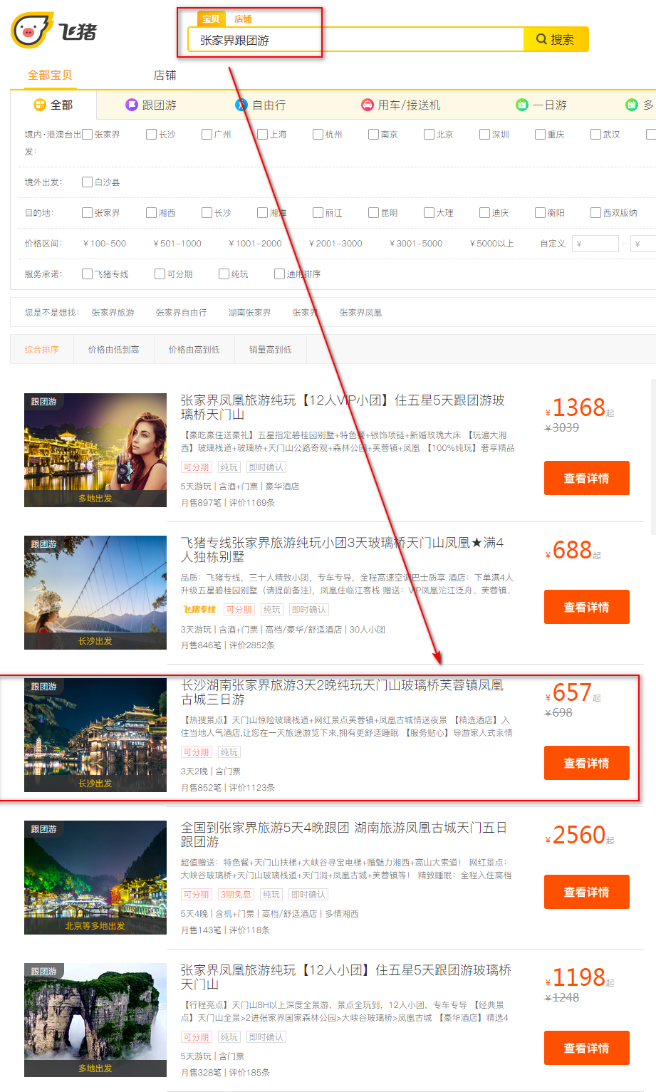Check the 昆明 destination checkbox
Image resolution: width=656 pixels, height=1092 pixels.
(x=373, y=212)
